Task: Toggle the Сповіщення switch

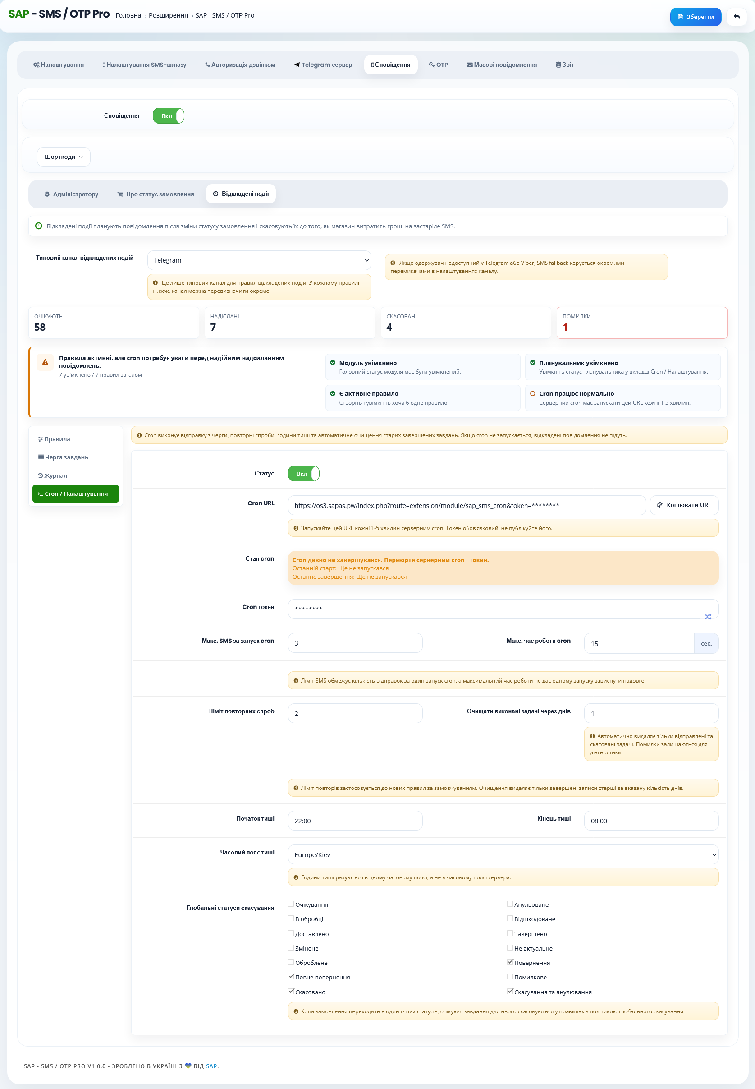Action: (x=169, y=116)
